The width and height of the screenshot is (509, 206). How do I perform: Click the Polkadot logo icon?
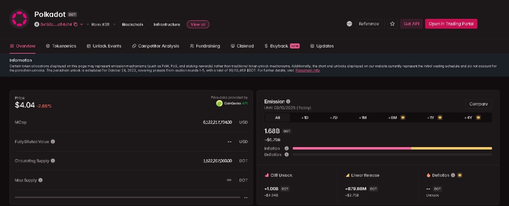click(19, 19)
